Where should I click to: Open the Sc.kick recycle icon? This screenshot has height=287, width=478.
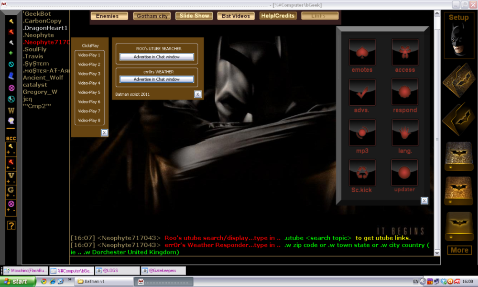pos(362,173)
